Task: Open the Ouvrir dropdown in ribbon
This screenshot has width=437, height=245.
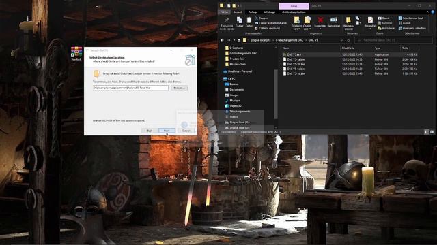Action: pyautogui.click(x=386, y=18)
